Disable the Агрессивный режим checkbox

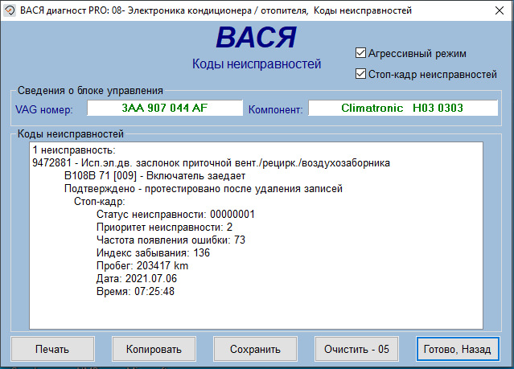360,53
